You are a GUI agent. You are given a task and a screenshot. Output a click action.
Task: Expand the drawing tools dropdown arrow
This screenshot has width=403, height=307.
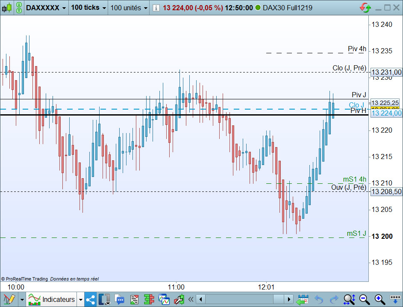point(22,299)
